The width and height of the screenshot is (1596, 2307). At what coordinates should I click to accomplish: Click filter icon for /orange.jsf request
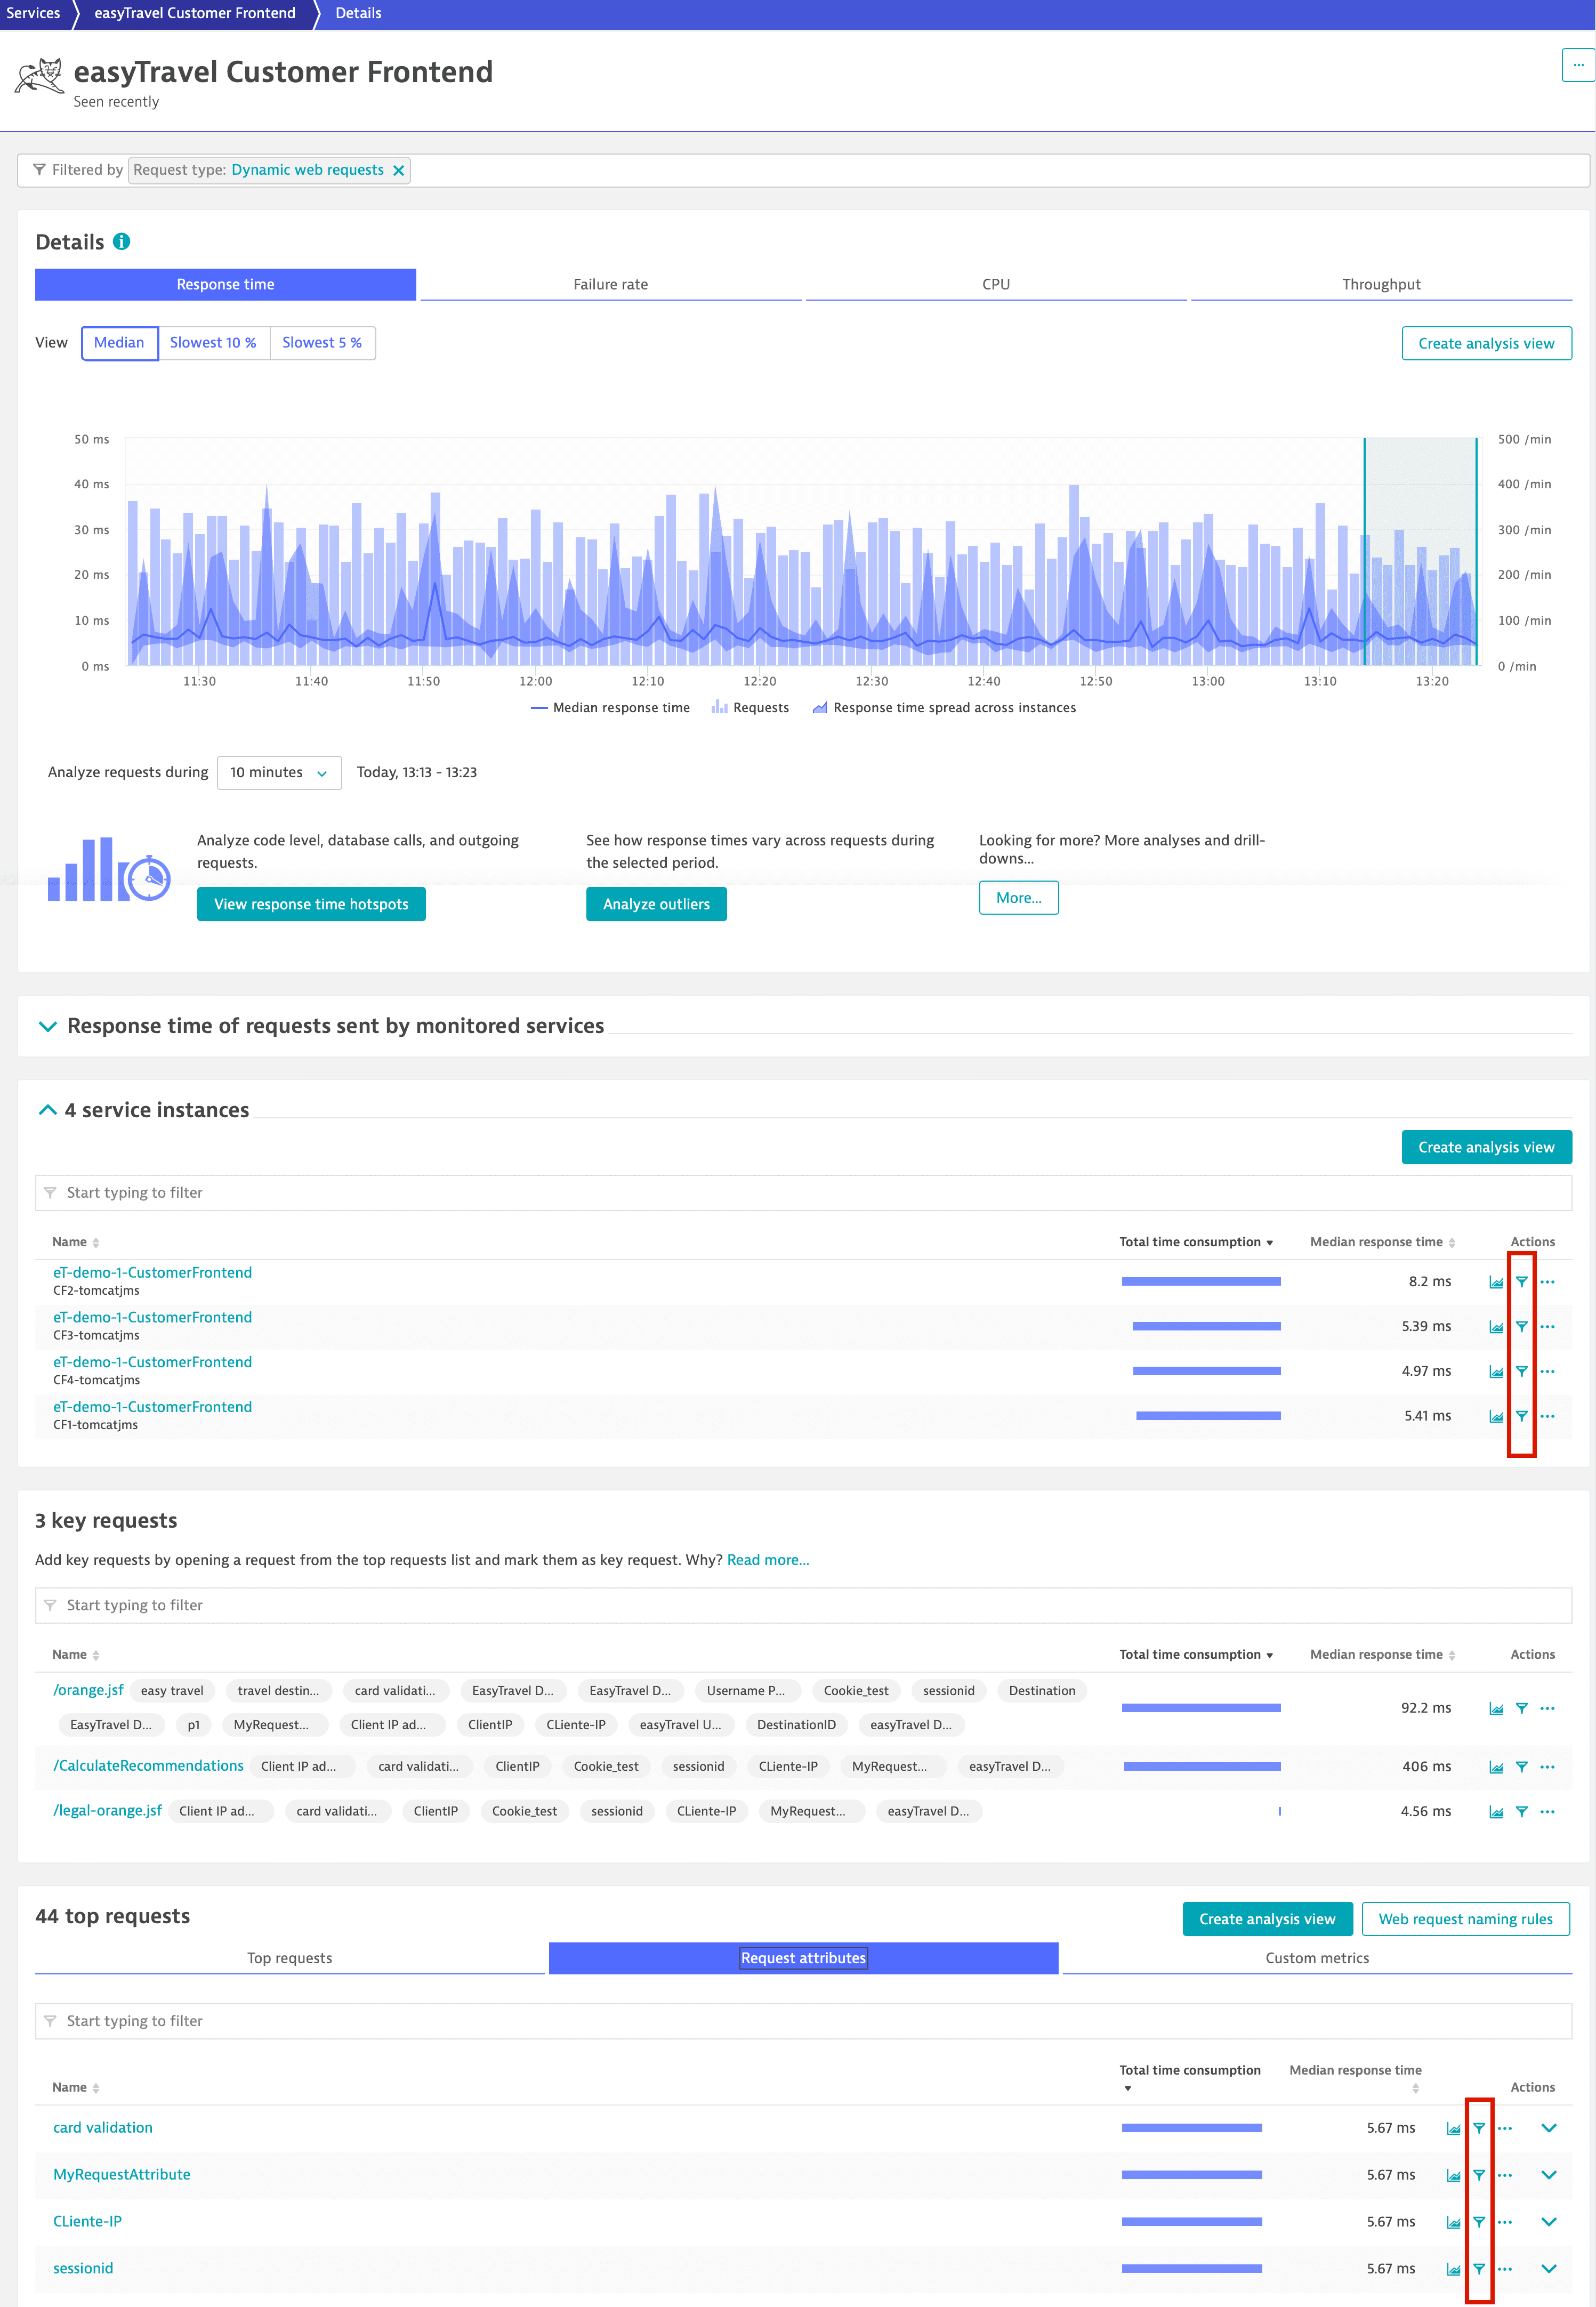[x=1521, y=1708]
